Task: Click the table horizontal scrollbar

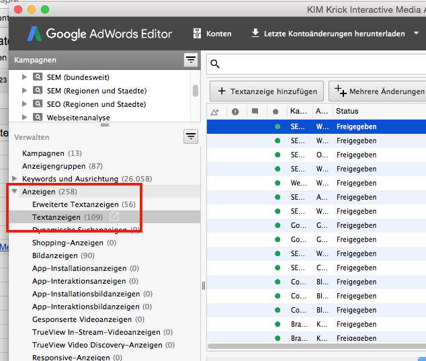Action: (x=316, y=346)
